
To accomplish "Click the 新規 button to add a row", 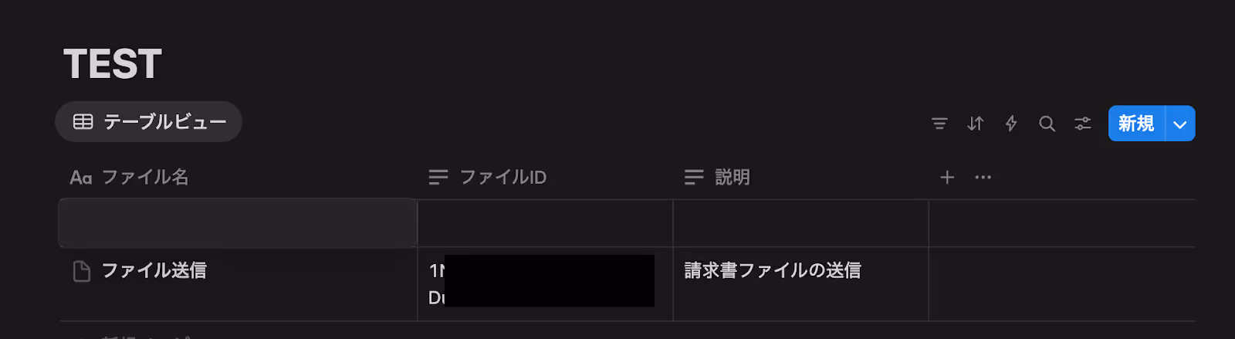I will 1136,124.
